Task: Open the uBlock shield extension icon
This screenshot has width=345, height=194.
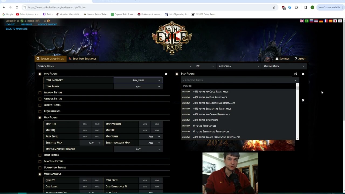Action: pyautogui.click(x=283, y=8)
